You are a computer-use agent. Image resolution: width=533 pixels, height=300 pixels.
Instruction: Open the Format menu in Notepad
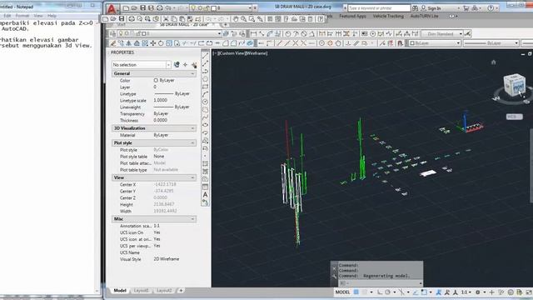coord(22,16)
